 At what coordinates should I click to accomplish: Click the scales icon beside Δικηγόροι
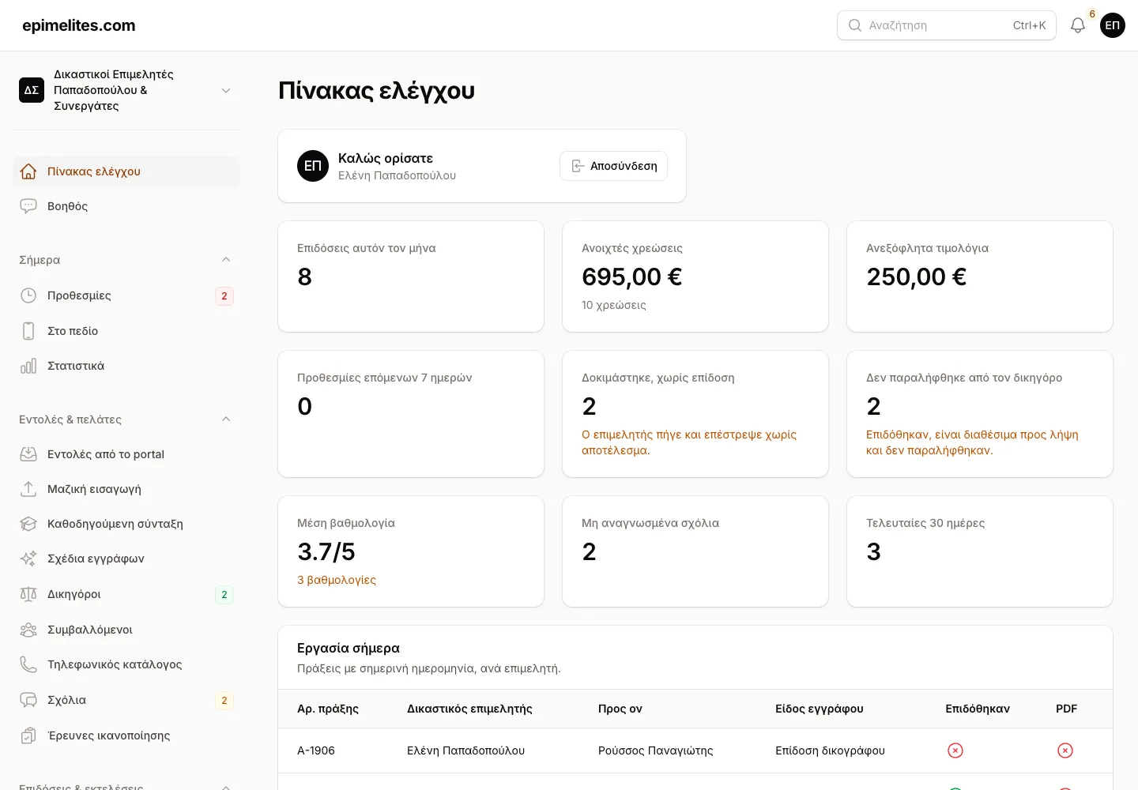point(28,594)
